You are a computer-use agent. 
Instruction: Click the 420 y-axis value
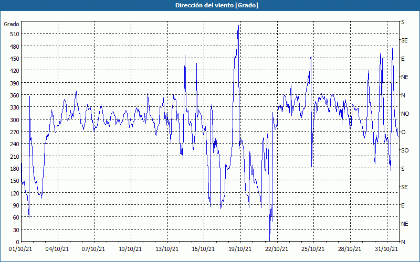(14, 71)
